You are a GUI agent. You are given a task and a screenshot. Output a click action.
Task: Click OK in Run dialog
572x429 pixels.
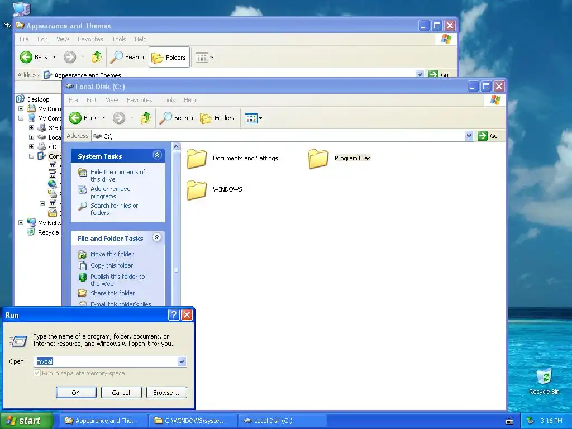click(76, 393)
